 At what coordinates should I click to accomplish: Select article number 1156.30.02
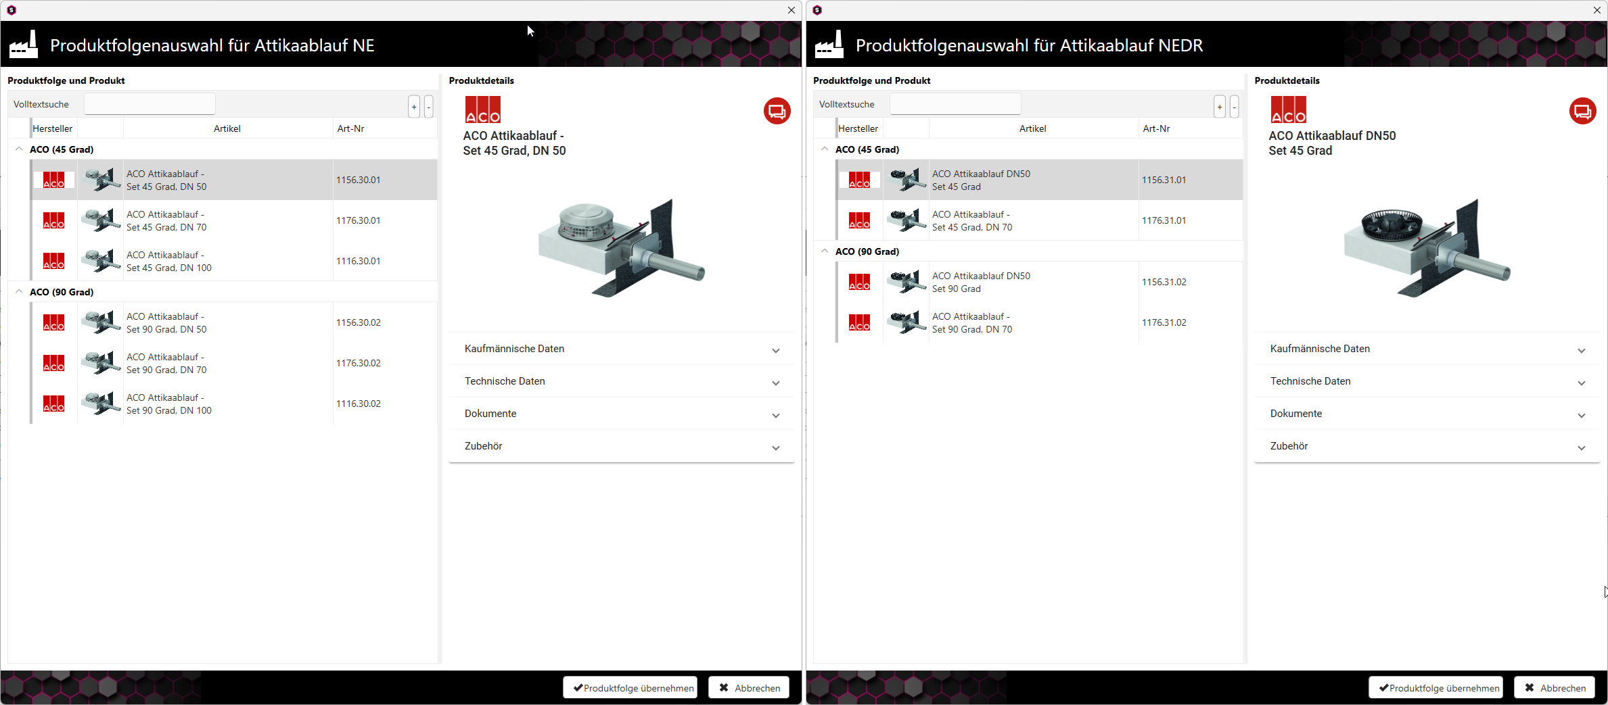(x=359, y=322)
